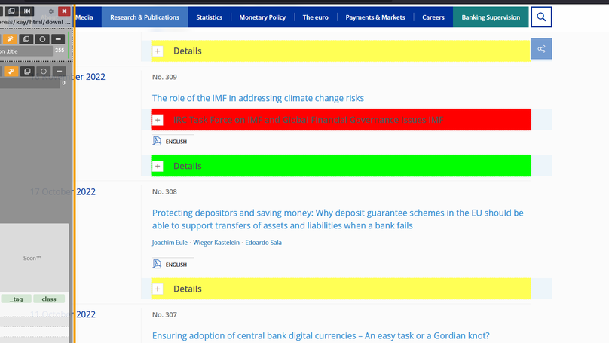This screenshot has width=609, height=343.
Task: Click the copy icon in first selector row
Action: tap(26, 39)
